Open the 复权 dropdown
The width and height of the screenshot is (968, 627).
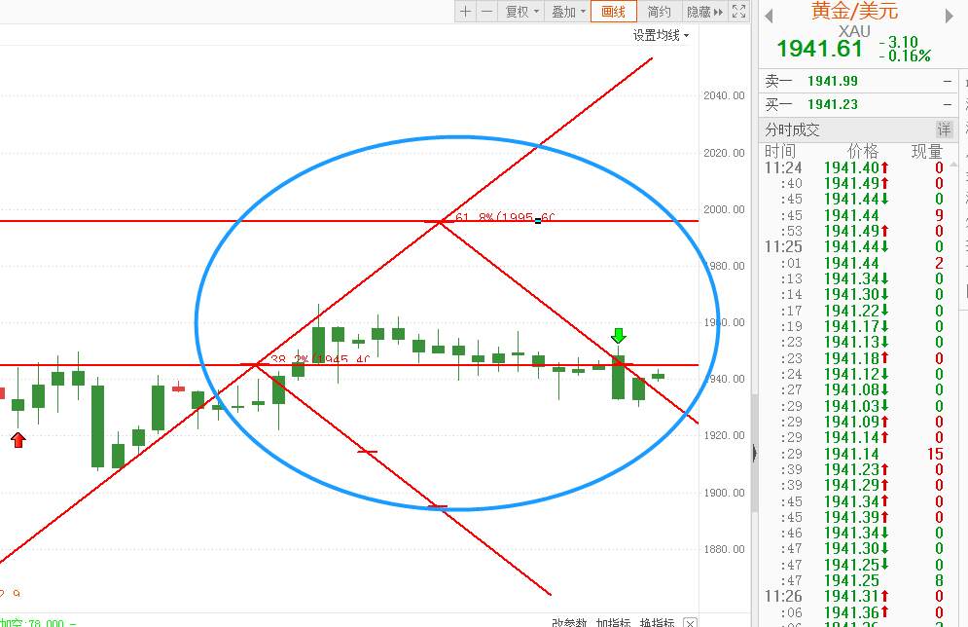point(521,12)
